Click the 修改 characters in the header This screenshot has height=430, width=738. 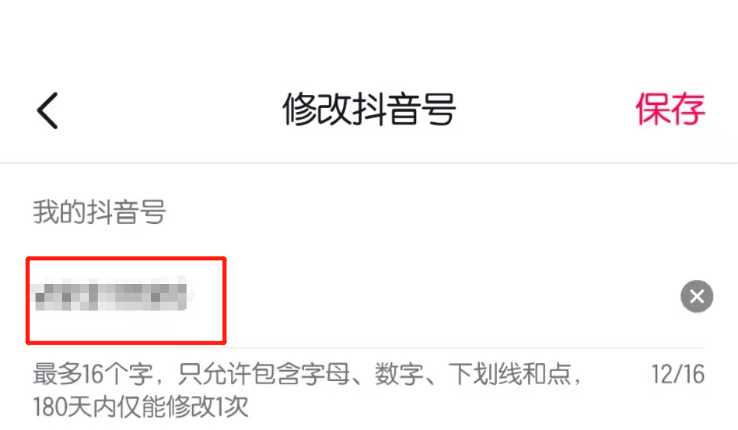click(x=317, y=109)
